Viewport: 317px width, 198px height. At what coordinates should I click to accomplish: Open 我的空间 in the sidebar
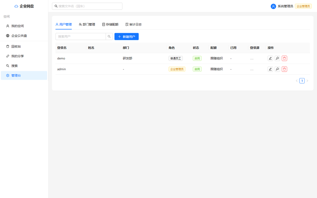[24, 26]
